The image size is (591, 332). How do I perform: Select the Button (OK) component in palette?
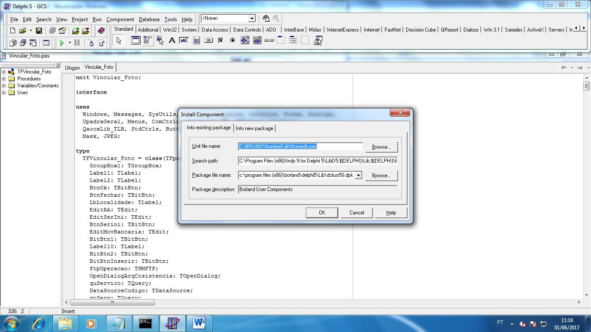click(x=209, y=41)
